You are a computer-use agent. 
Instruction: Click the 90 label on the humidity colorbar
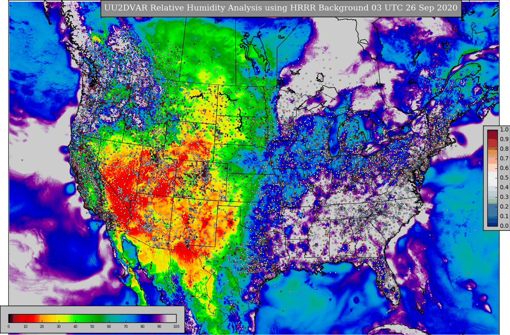159,327
